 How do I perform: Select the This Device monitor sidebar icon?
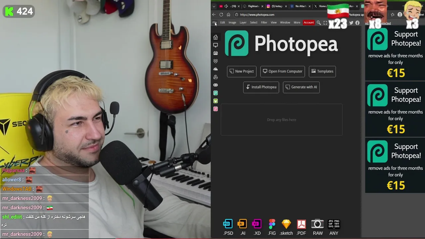pyautogui.click(x=215, y=45)
